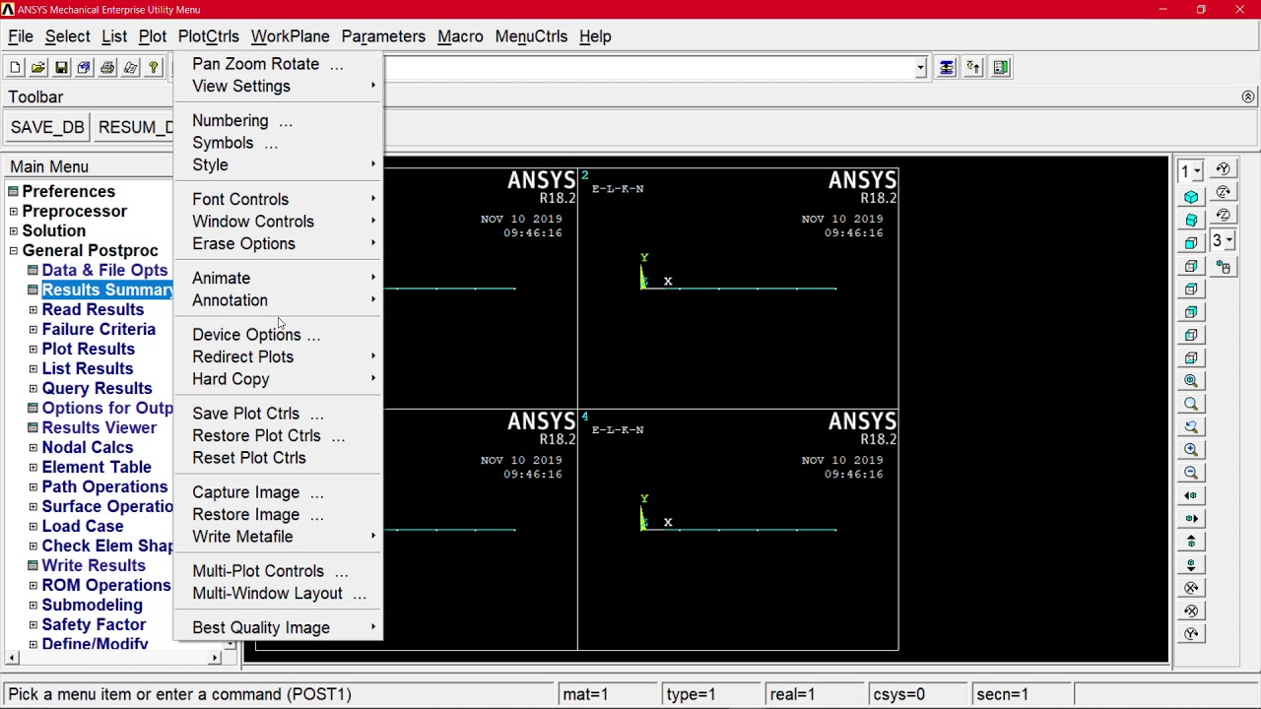1261x709 pixels.
Task: Click the Pan Model Down icon
Action: click(1191, 565)
